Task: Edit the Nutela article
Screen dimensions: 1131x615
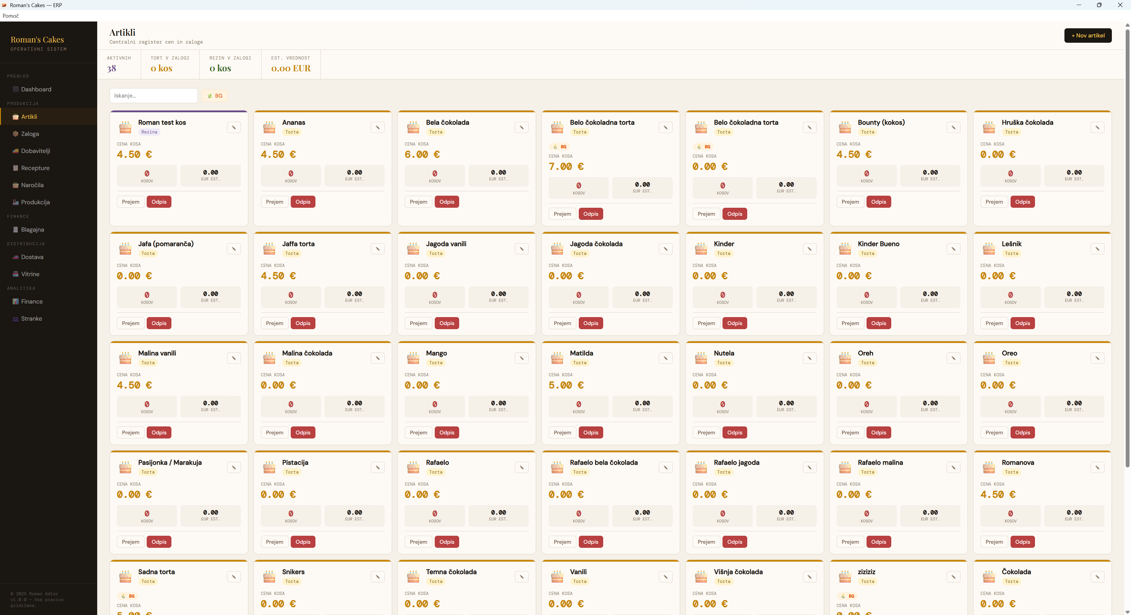Action: 810,358
